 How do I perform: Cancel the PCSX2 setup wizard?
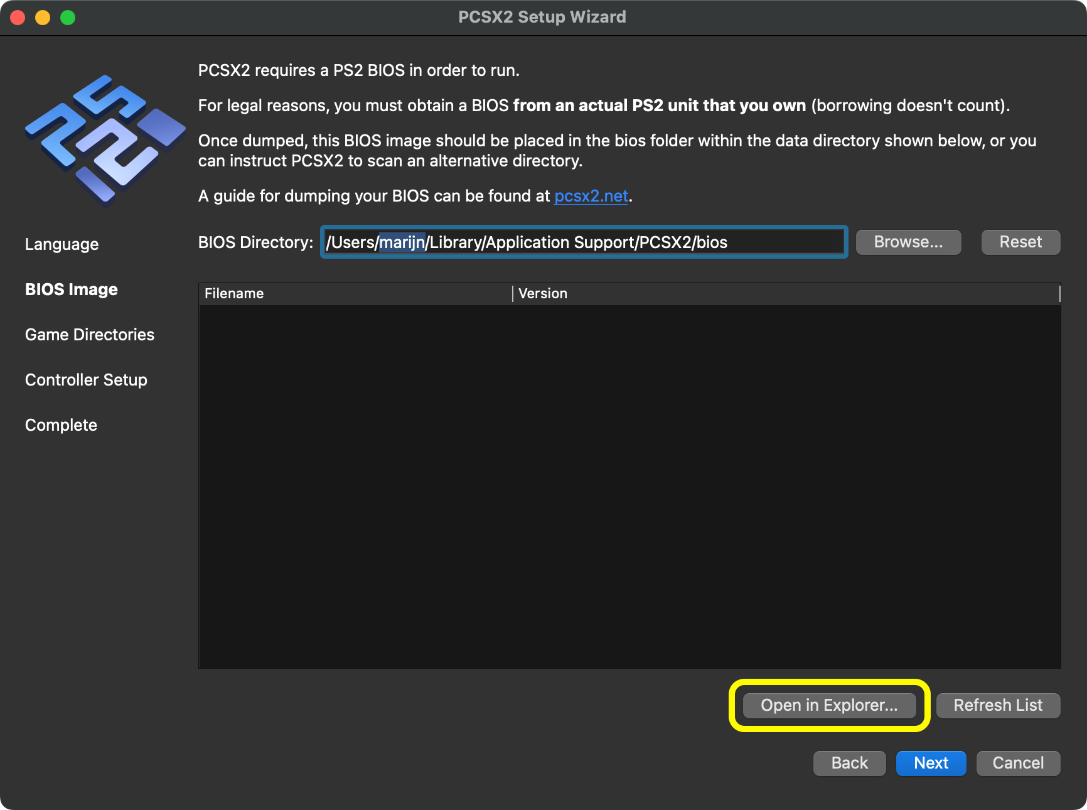1017,763
